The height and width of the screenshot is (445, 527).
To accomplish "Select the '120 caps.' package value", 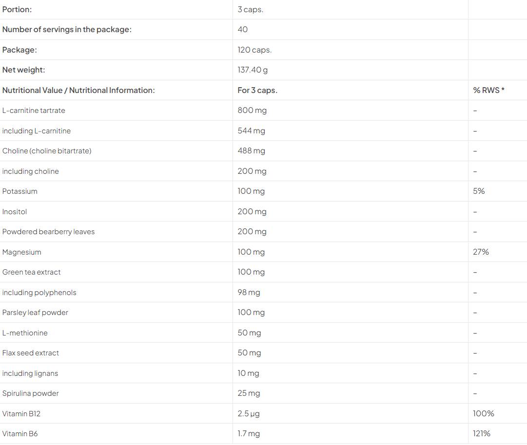I will [254, 50].
